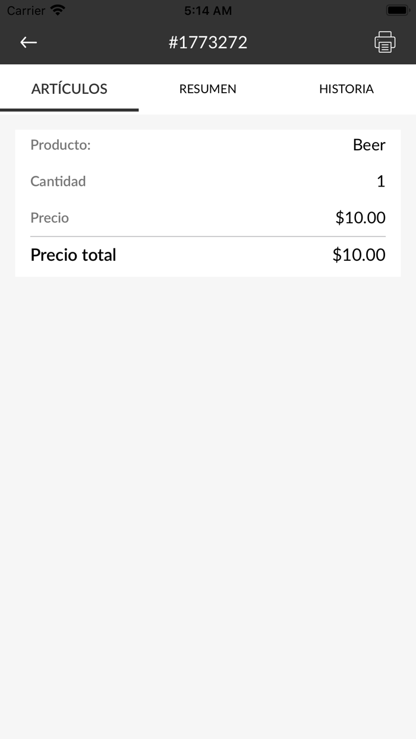Tap the clock showing 5:14 AM
This screenshot has width=416, height=739.
[209, 10]
